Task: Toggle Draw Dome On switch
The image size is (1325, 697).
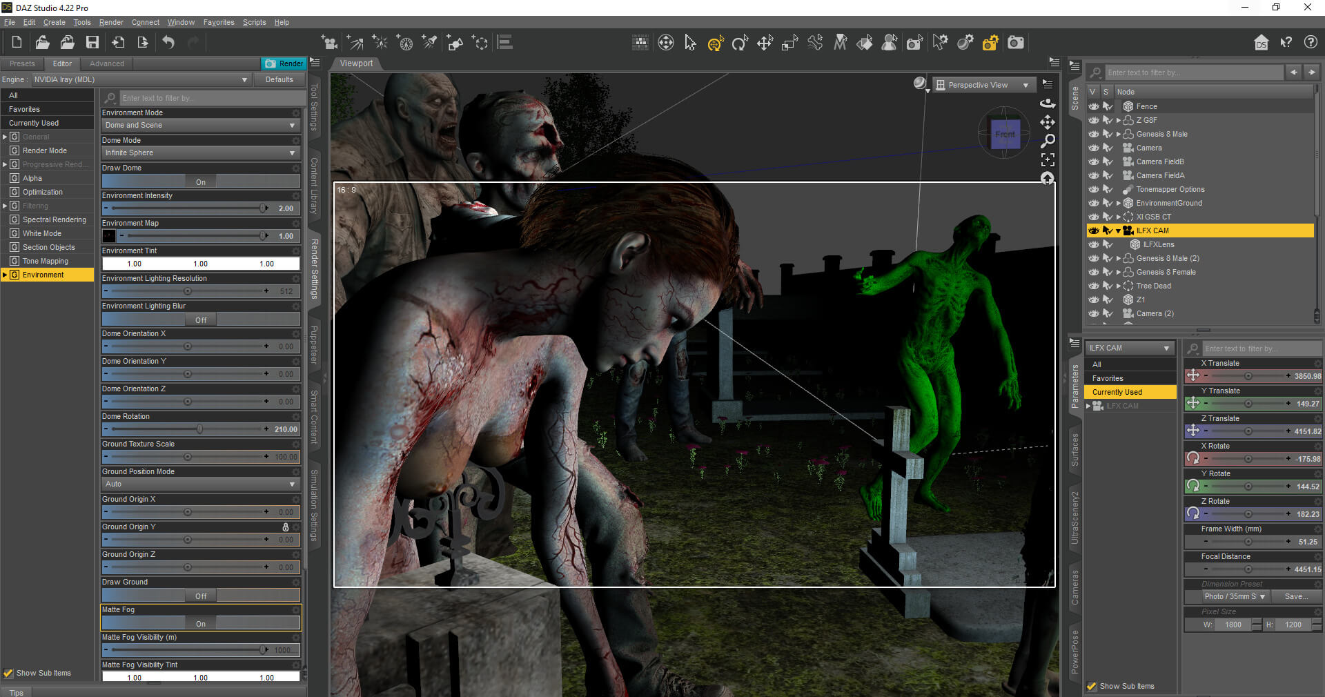Action: (201, 181)
